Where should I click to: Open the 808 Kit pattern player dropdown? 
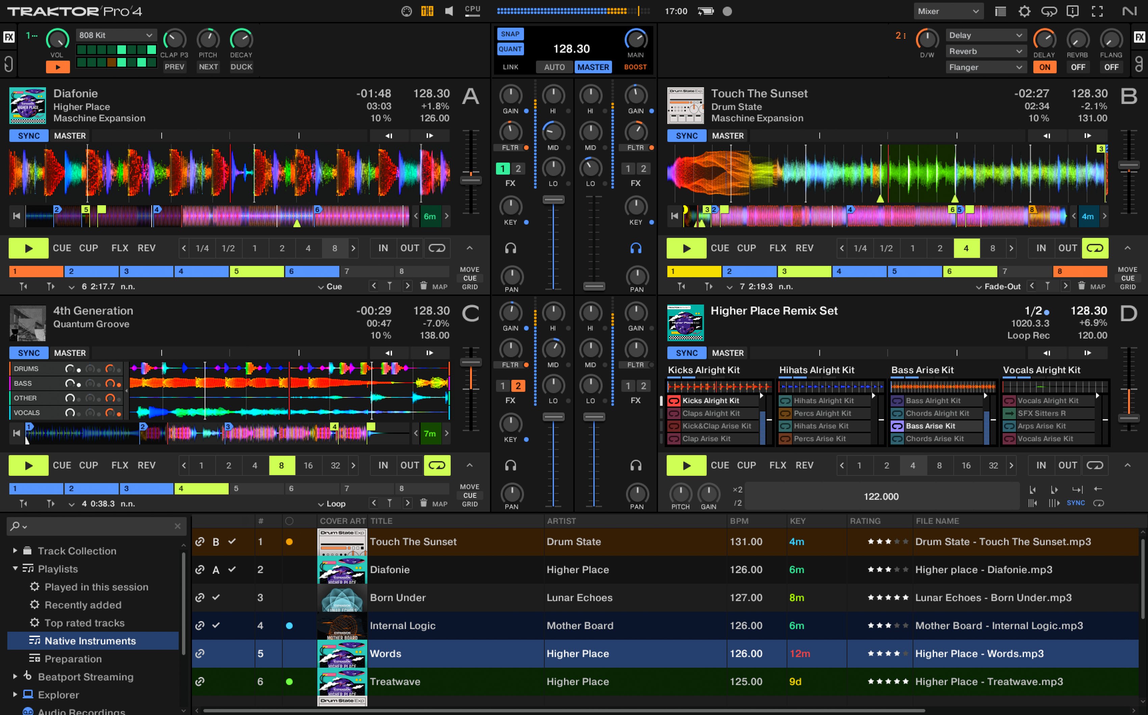click(x=115, y=34)
